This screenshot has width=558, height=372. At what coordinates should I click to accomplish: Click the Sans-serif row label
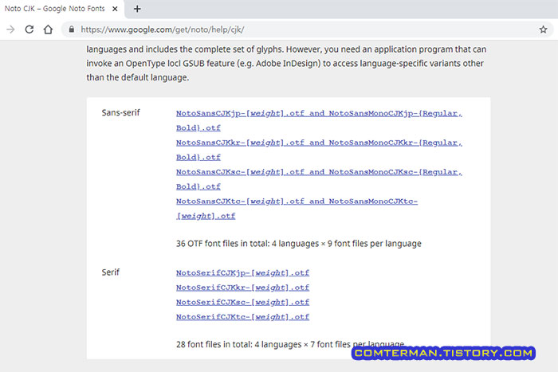coord(120,113)
